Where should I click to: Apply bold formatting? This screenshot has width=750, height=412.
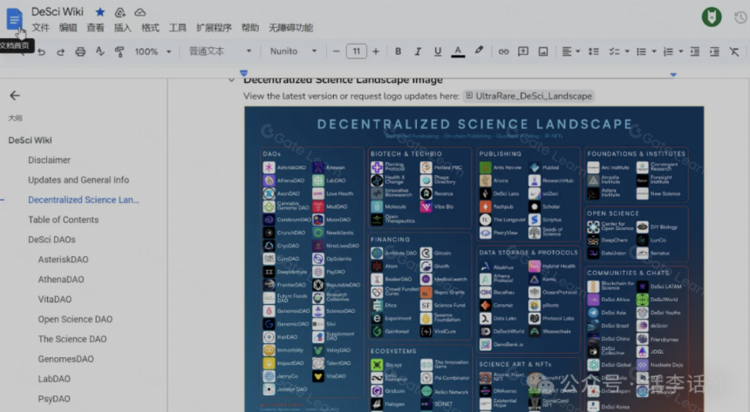pos(398,51)
